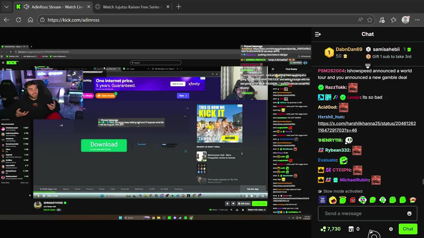Switch to Watch Jujutsu Kaisen tab
Viewport: 424px width, 238px height.
click(132, 7)
